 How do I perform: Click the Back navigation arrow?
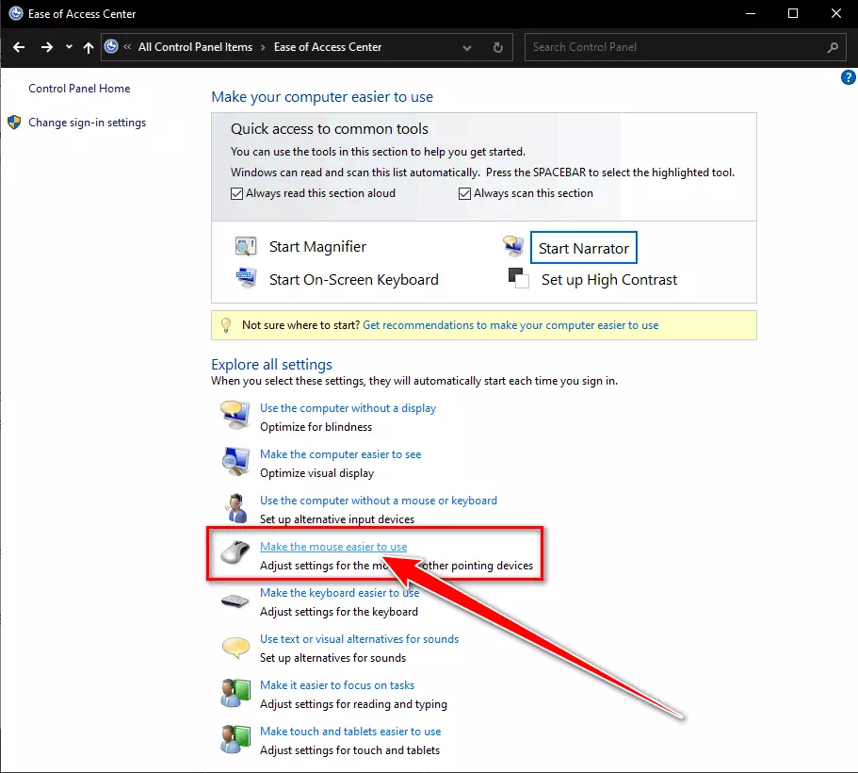coord(19,47)
